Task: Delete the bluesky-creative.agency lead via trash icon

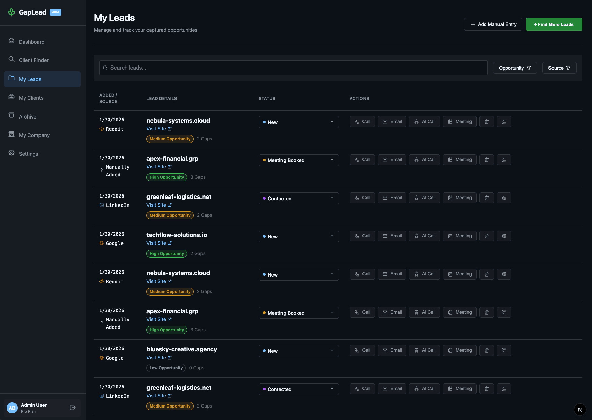Action: [x=486, y=350]
